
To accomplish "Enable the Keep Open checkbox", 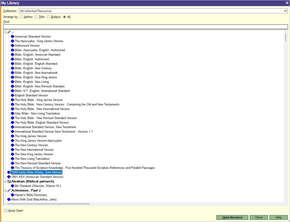I will click(6, 210).
